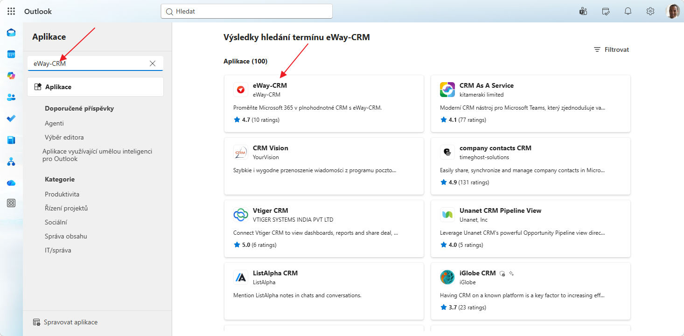Screen dimensions: 684x336
Task: Open CRM As A Service app title
Action: click(x=487, y=85)
